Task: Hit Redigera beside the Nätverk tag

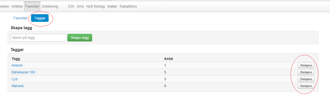Action: (306, 86)
